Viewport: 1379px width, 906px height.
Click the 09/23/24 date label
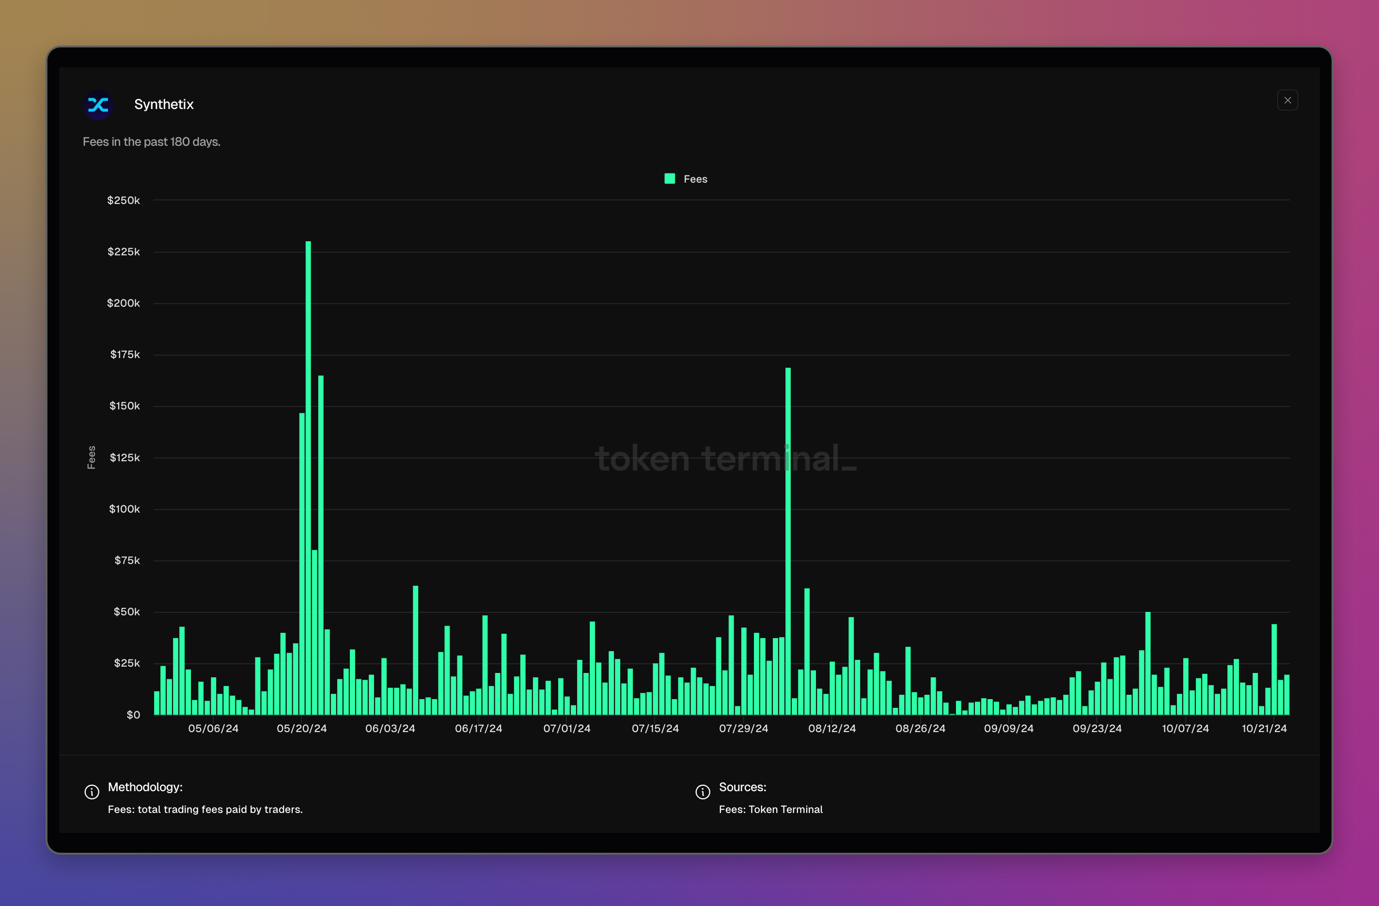point(1097,728)
